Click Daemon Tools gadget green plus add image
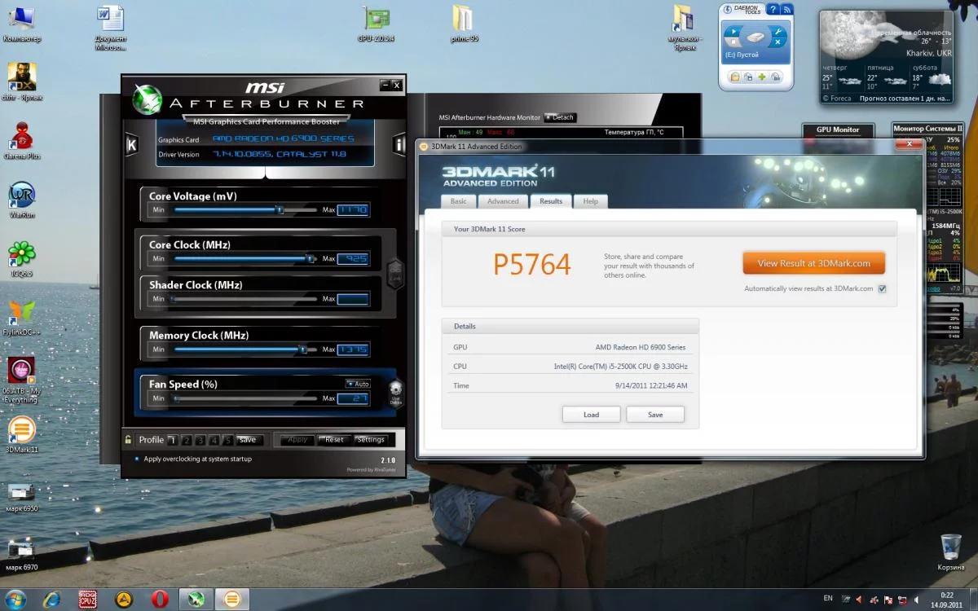Viewport: 978px width, 611px height. click(762, 77)
